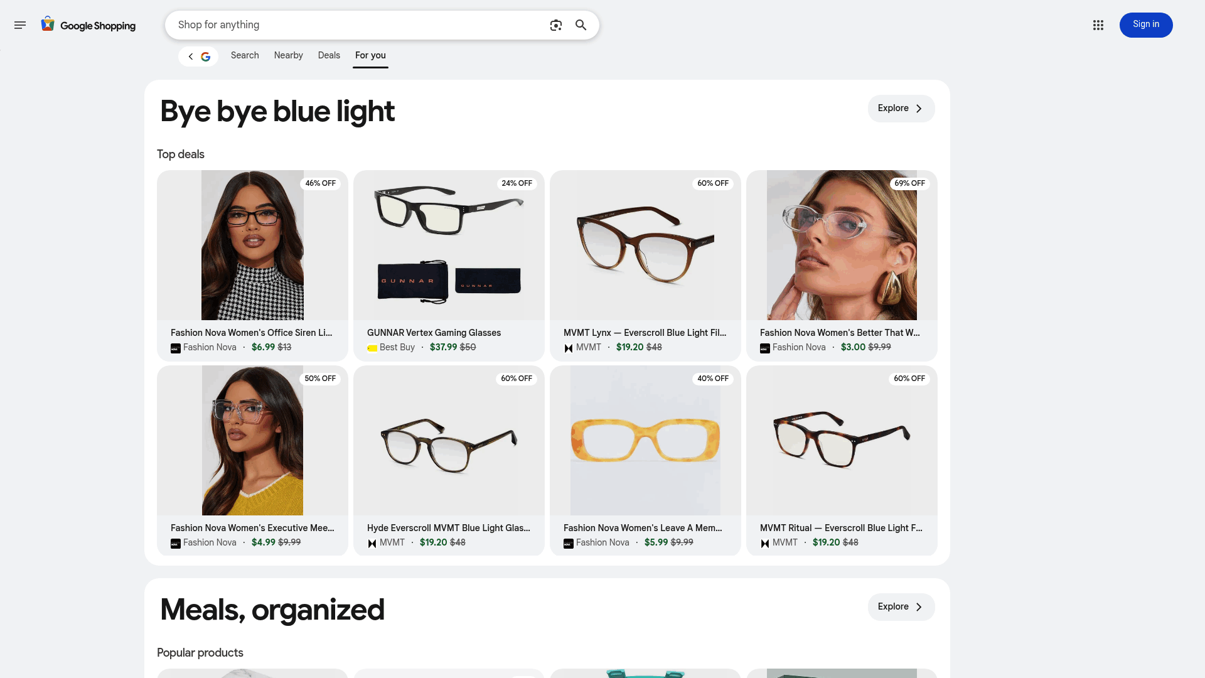Switch to the Nearby tab
Image resolution: width=1205 pixels, height=678 pixels.
(x=289, y=55)
